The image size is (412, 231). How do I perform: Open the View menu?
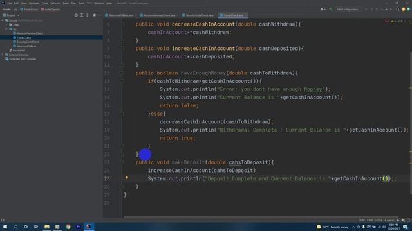pos(24,3)
